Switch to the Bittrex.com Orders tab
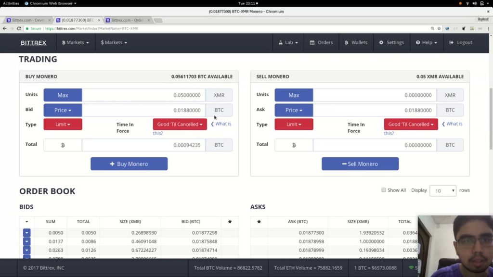This screenshot has height=277, width=493. pos(127,20)
